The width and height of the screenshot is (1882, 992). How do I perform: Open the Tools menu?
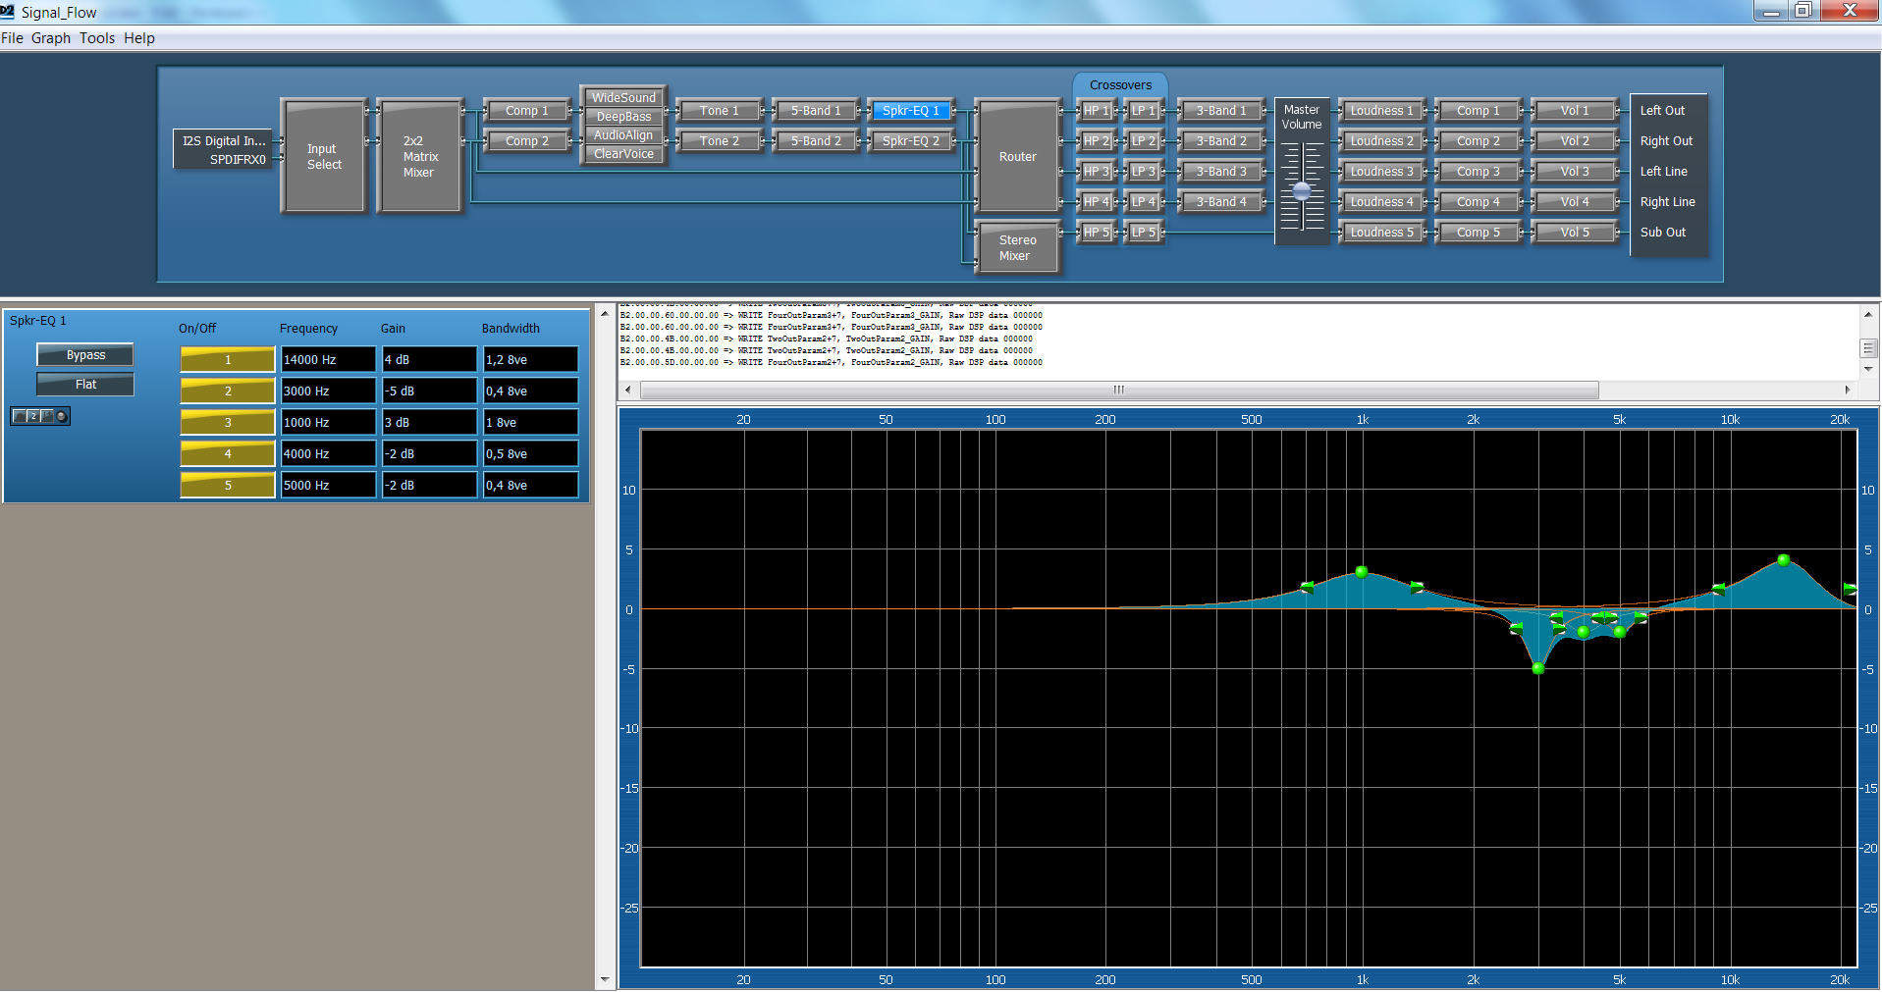pos(97,38)
